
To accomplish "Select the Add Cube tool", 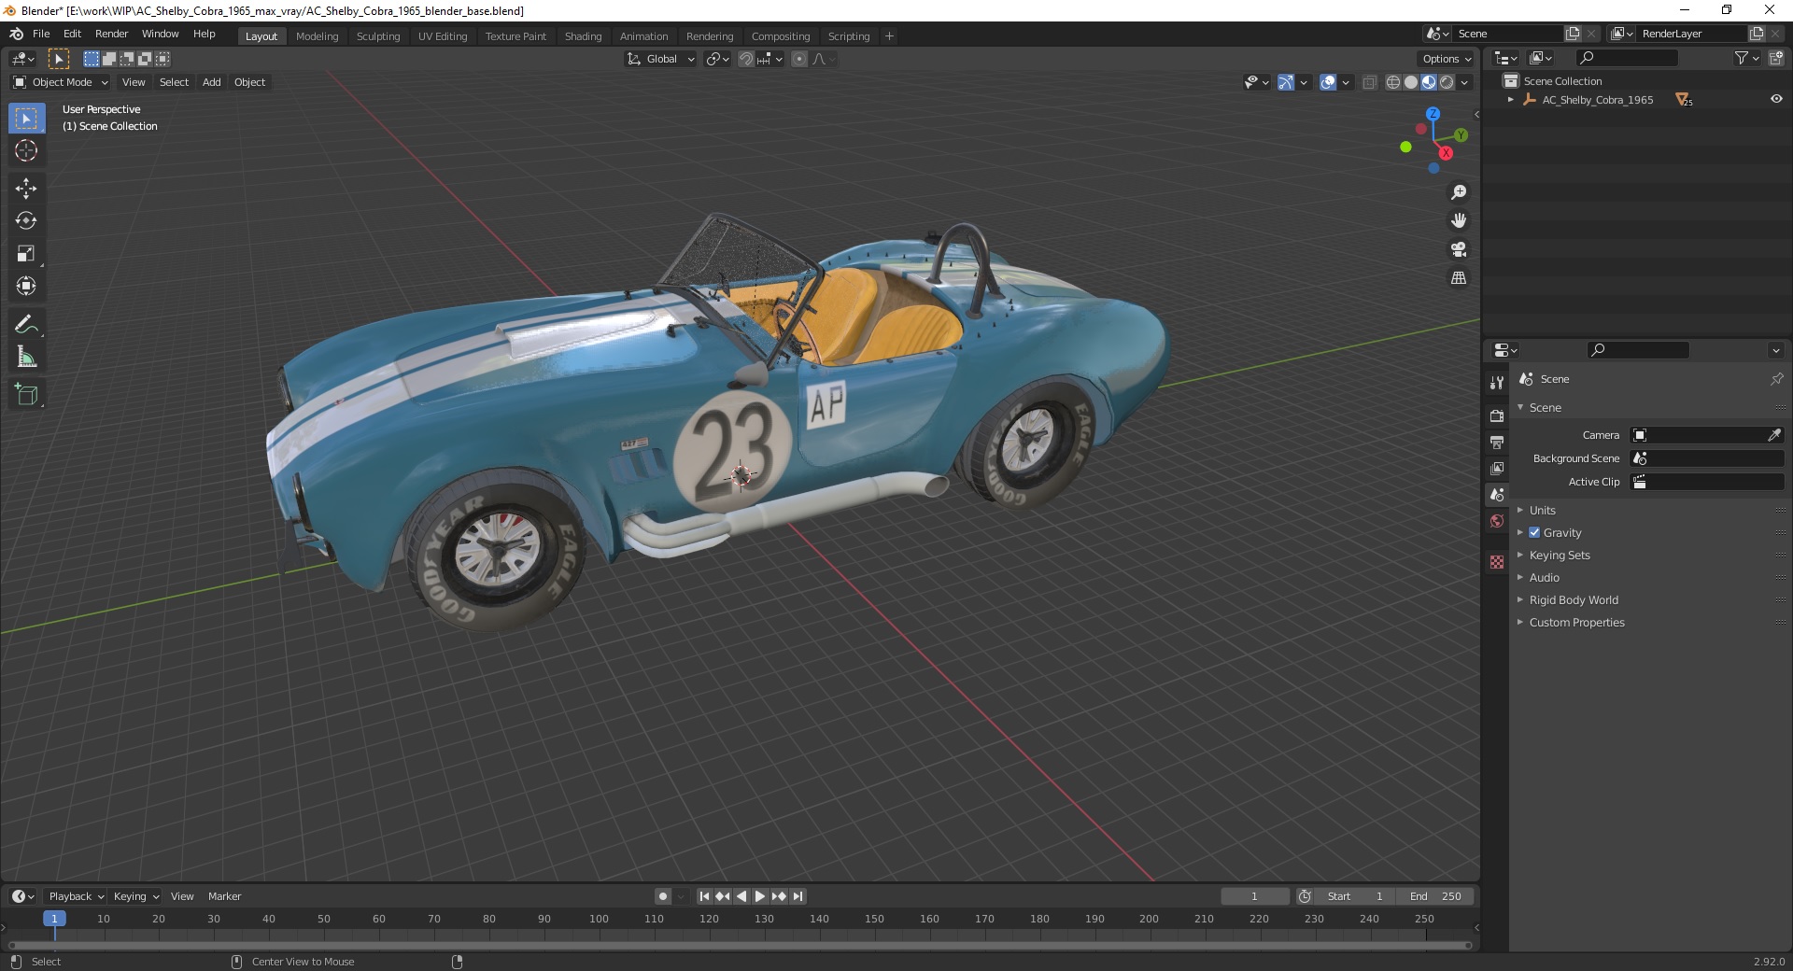I will pyautogui.click(x=26, y=395).
